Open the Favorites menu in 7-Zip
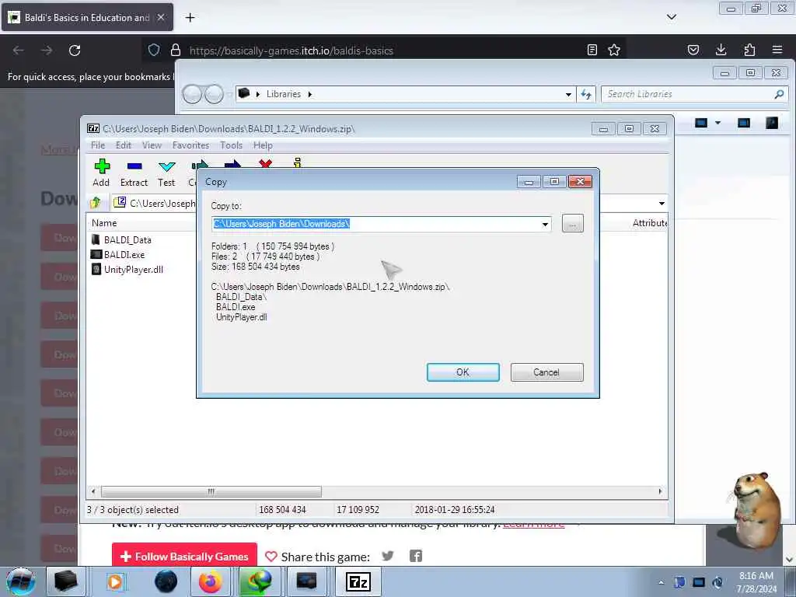This screenshot has width=796, height=597. point(191,145)
